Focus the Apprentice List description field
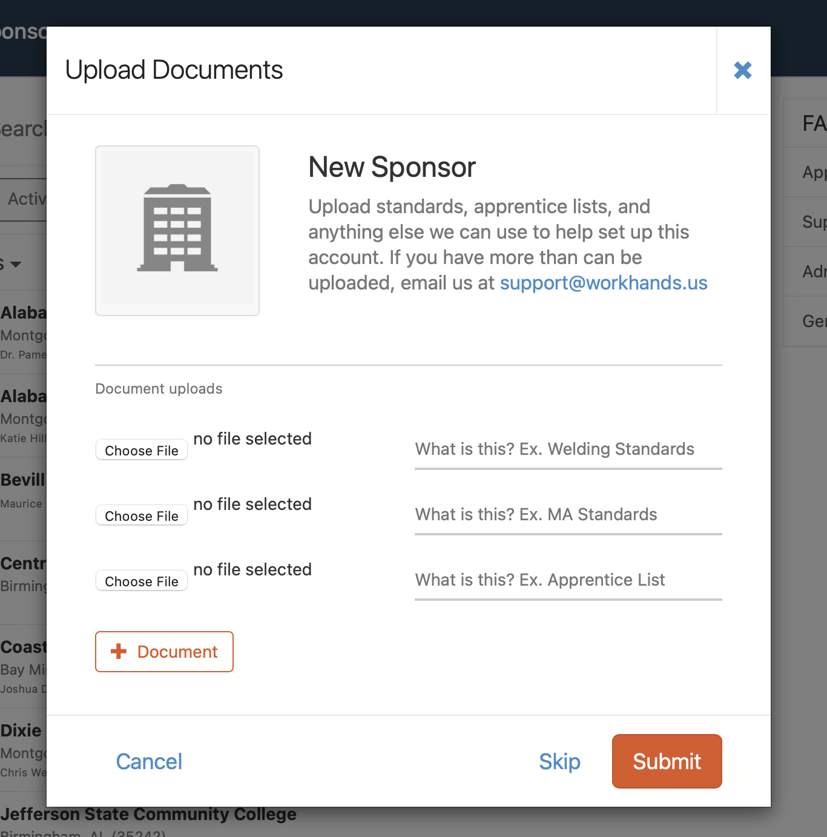 click(x=568, y=580)
